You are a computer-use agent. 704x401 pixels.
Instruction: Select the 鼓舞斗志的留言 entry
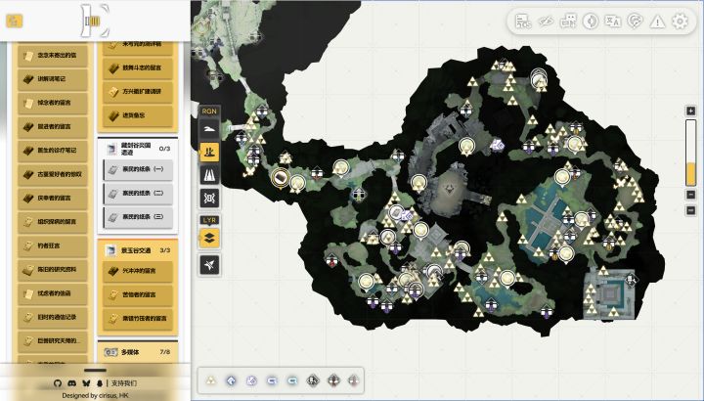pyautogui.click(x=138, y=67)
